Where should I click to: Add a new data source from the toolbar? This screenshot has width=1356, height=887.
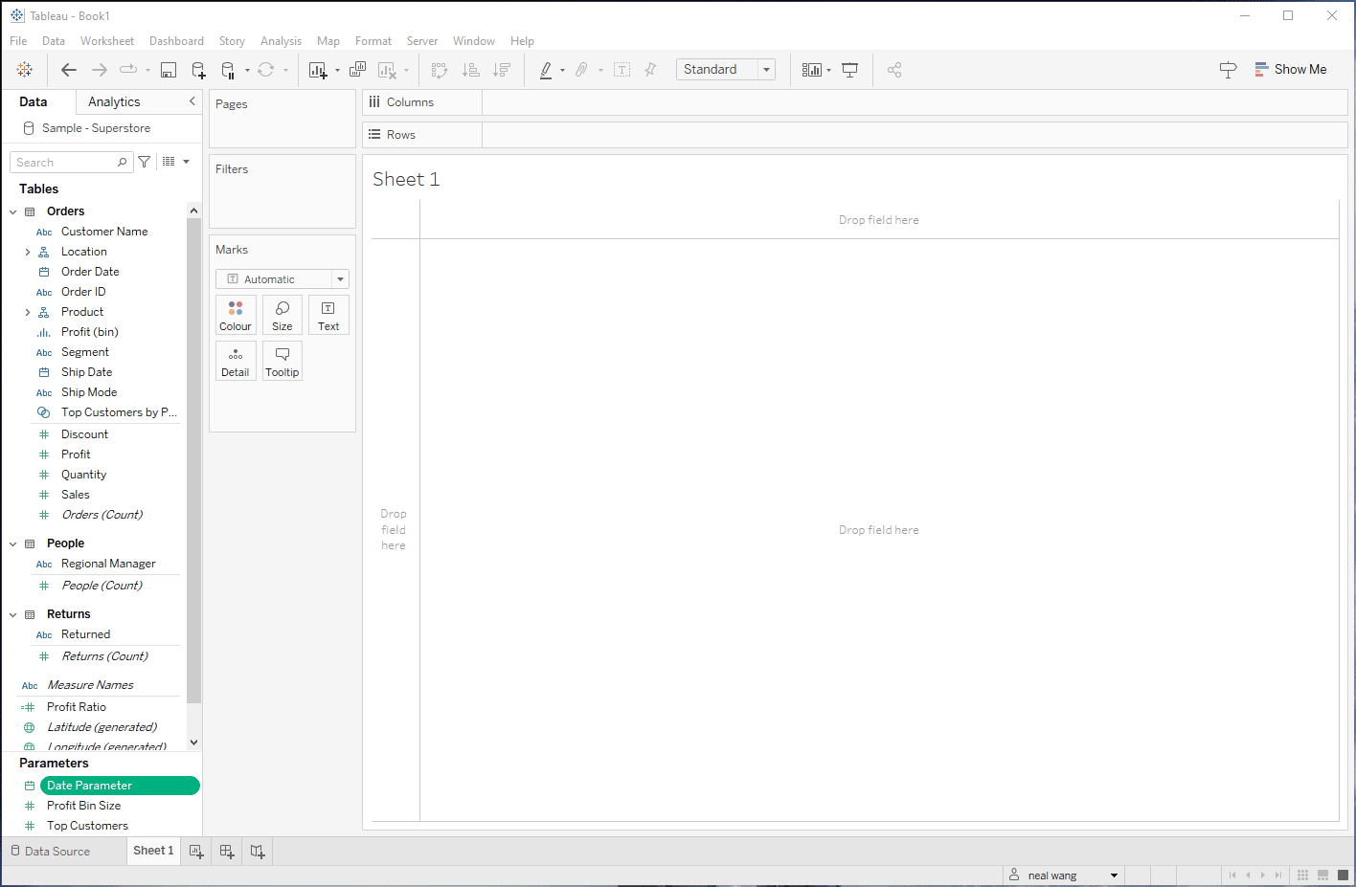coord(198,70)
